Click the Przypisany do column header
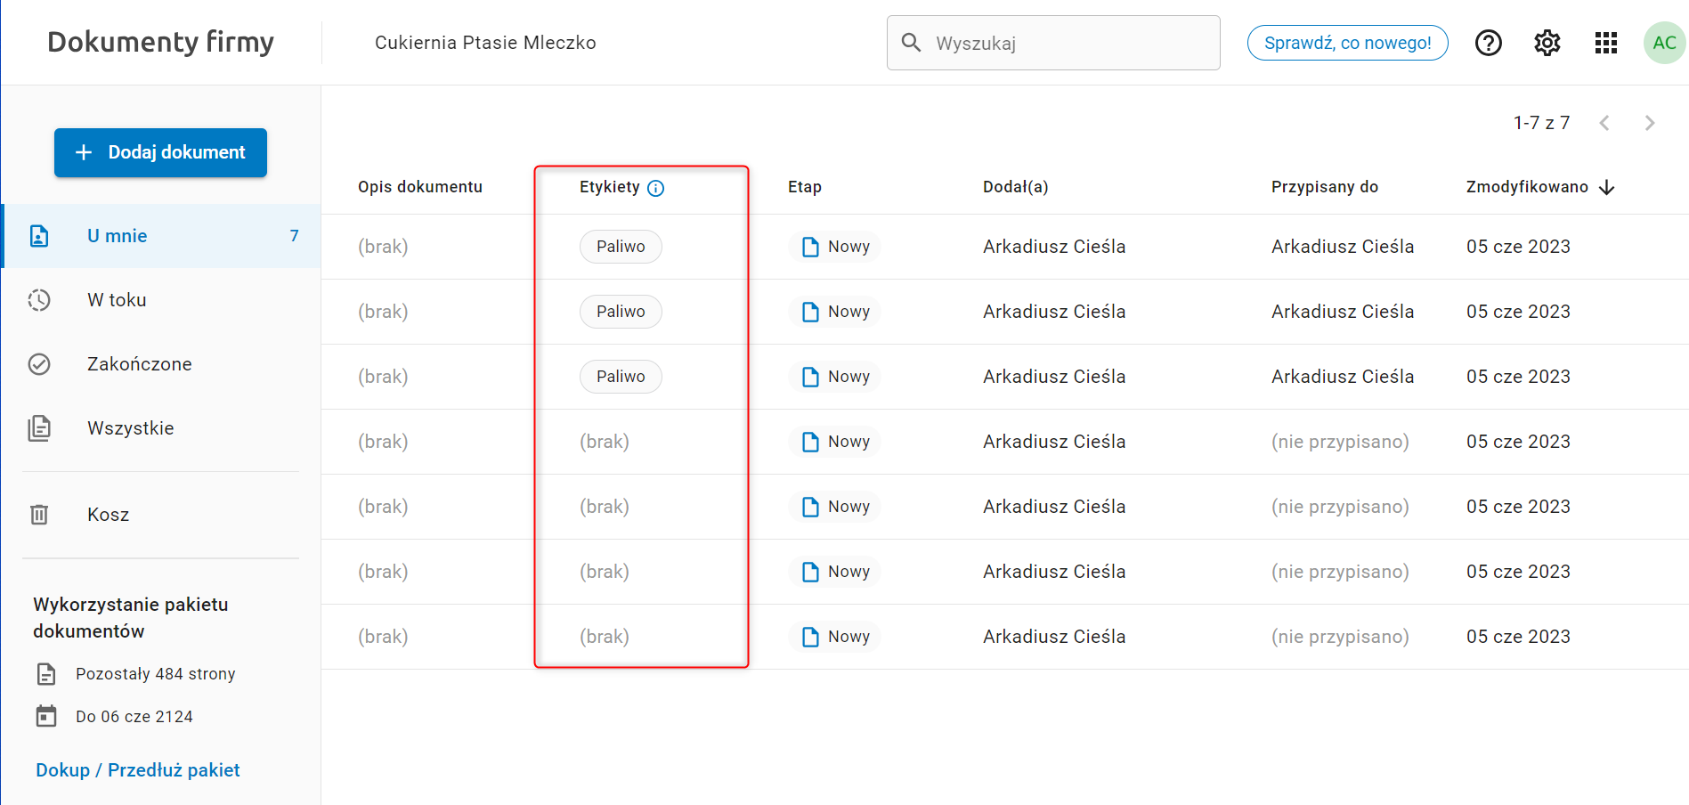 click(x=1325, y=187)
